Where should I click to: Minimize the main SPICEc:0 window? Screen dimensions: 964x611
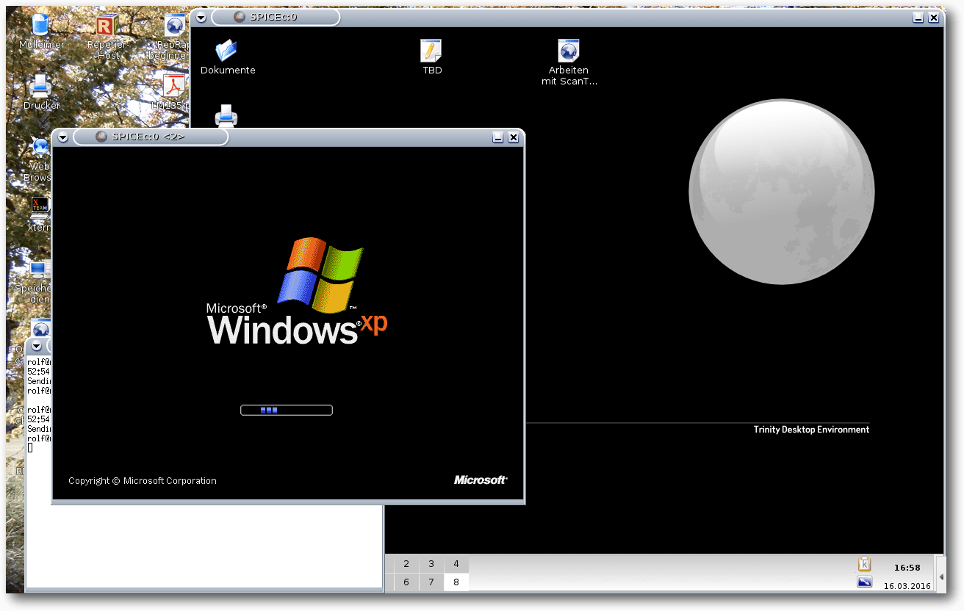pyautogui.click(x=918, y=18)
